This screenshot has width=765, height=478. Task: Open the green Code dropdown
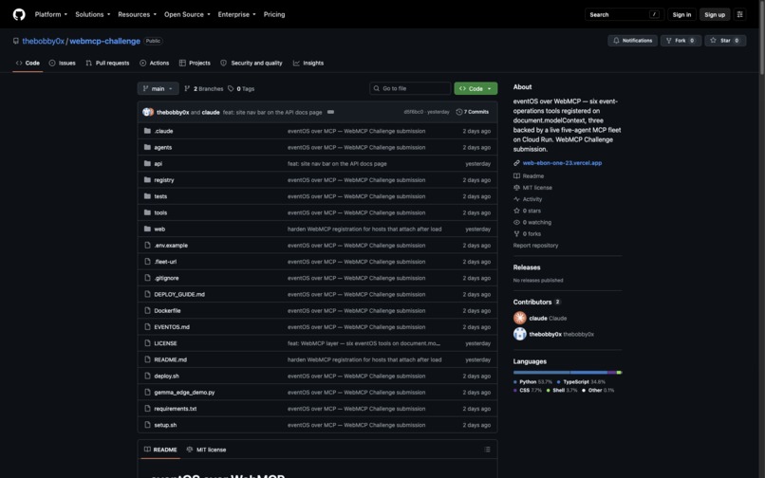point(476,88)
